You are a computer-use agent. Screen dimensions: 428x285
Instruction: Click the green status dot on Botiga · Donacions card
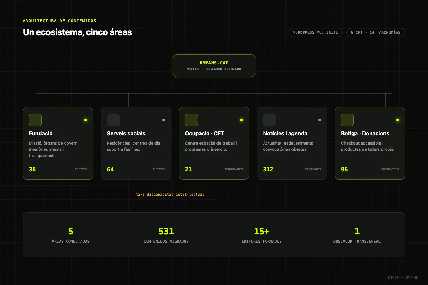398,120
